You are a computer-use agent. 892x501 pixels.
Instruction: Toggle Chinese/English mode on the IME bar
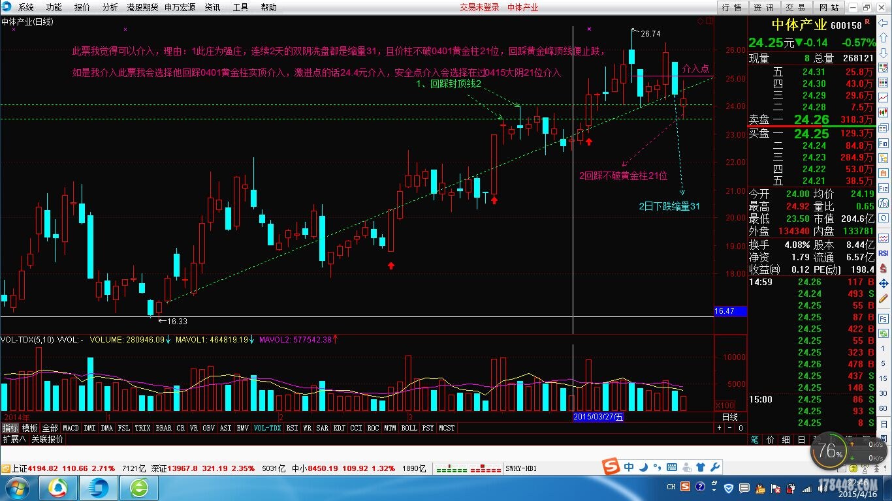click(629, 467)
